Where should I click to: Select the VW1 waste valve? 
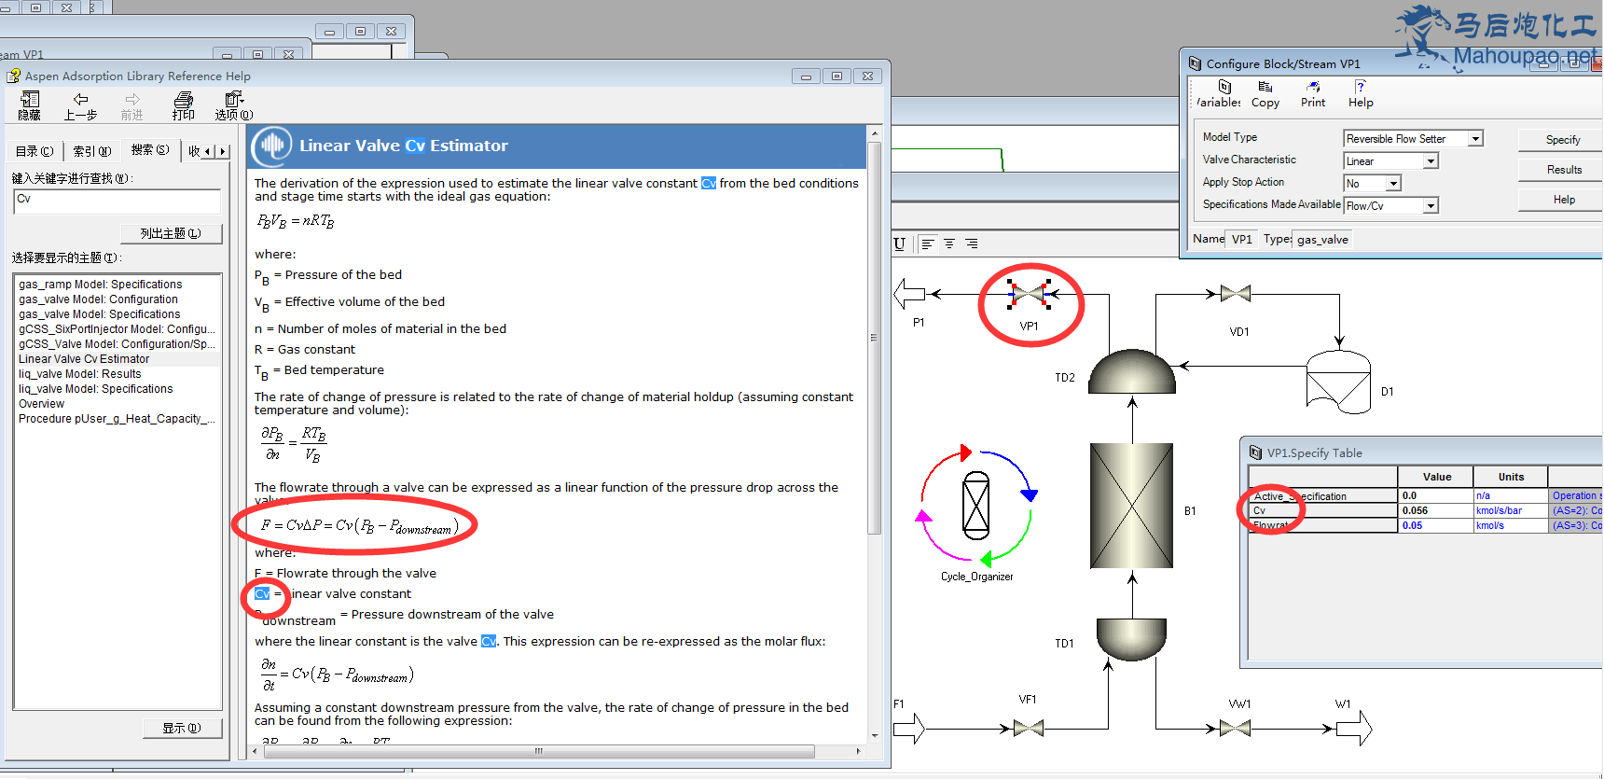click(x=1236, y=728)
